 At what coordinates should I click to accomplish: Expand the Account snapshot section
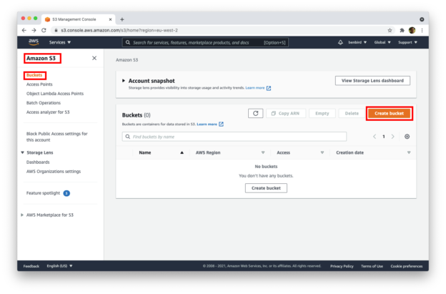124,81
